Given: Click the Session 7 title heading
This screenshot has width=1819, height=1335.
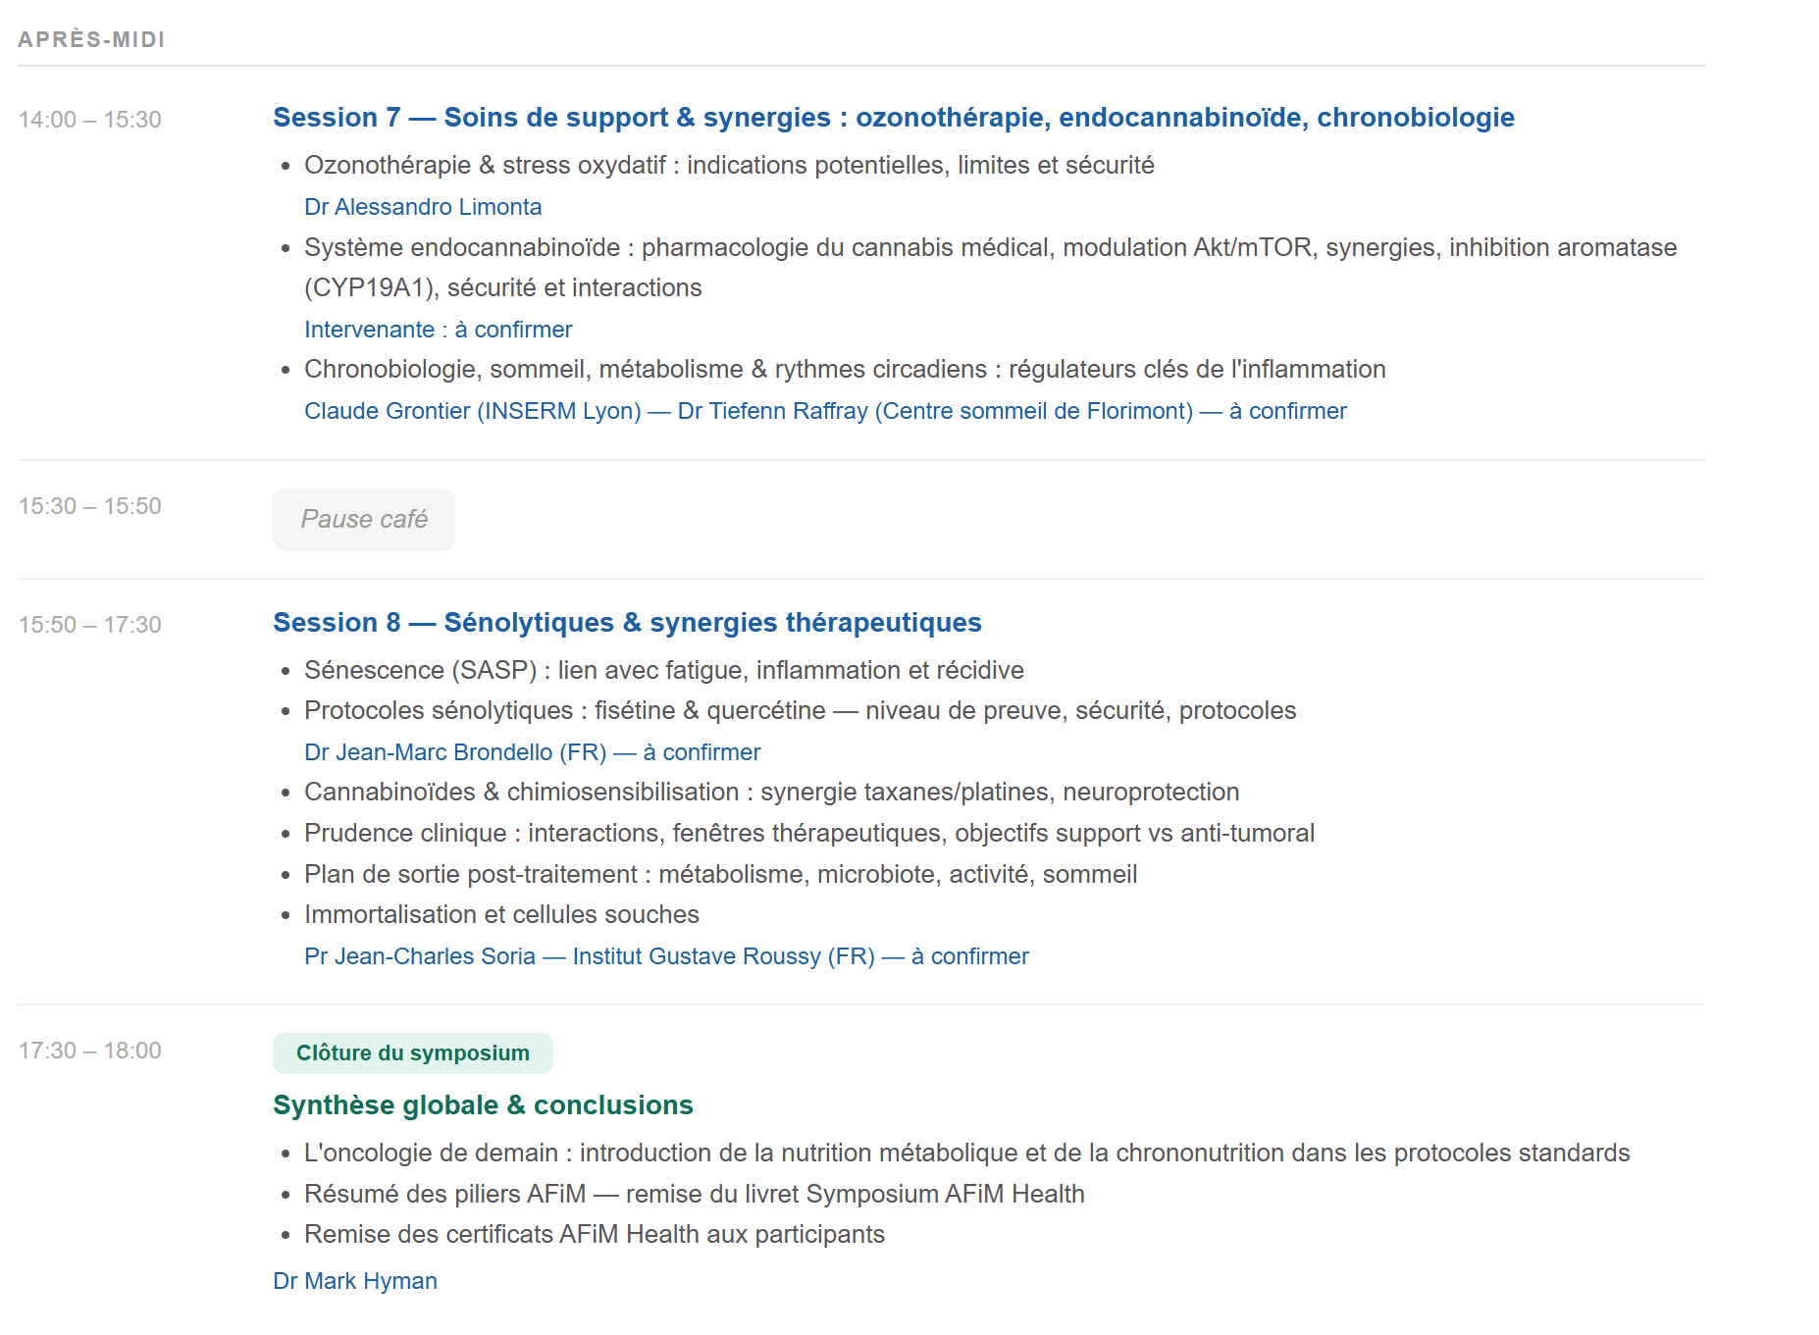Looking at the screenshot, I should click(x=893, y=118).
